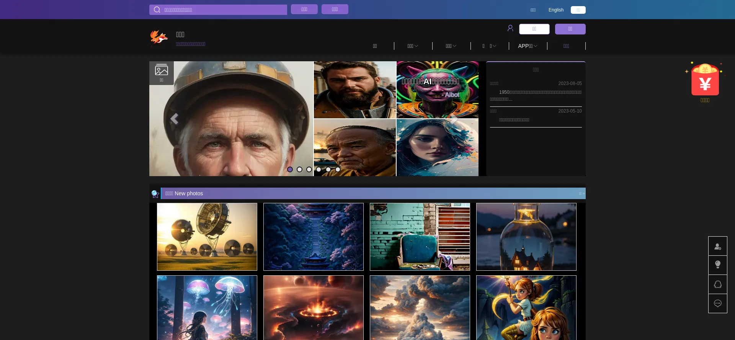Expand the first chevron dropdown in the nav bar
The width and height of the screenshot is (735, 340).
pos(413,46)
